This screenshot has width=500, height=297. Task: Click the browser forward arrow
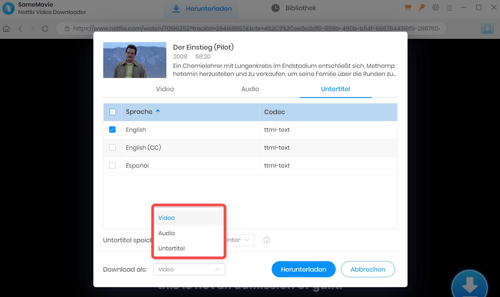point(33,29)
